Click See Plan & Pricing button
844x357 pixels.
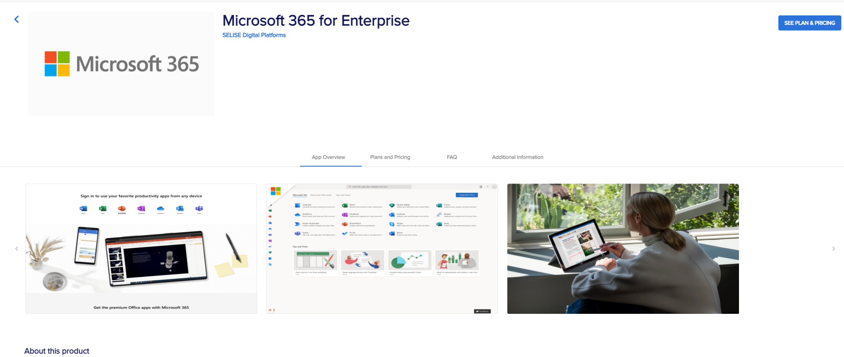coord(809,23)
